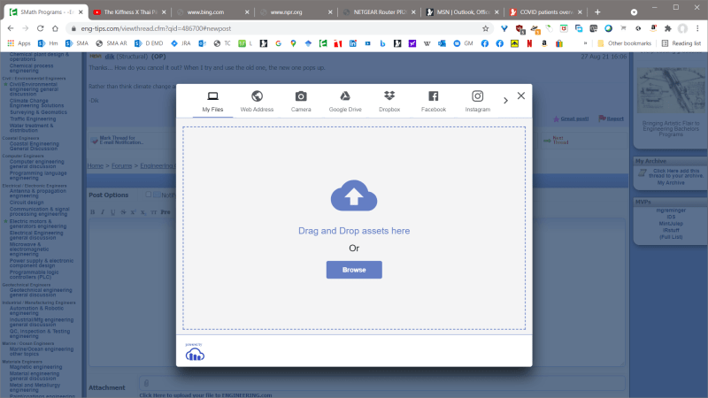Image resolution: width=708 pixels, height=398 pixels.
Task: Click Mark Thread for E-mail Notification
Action: point(117,141)
